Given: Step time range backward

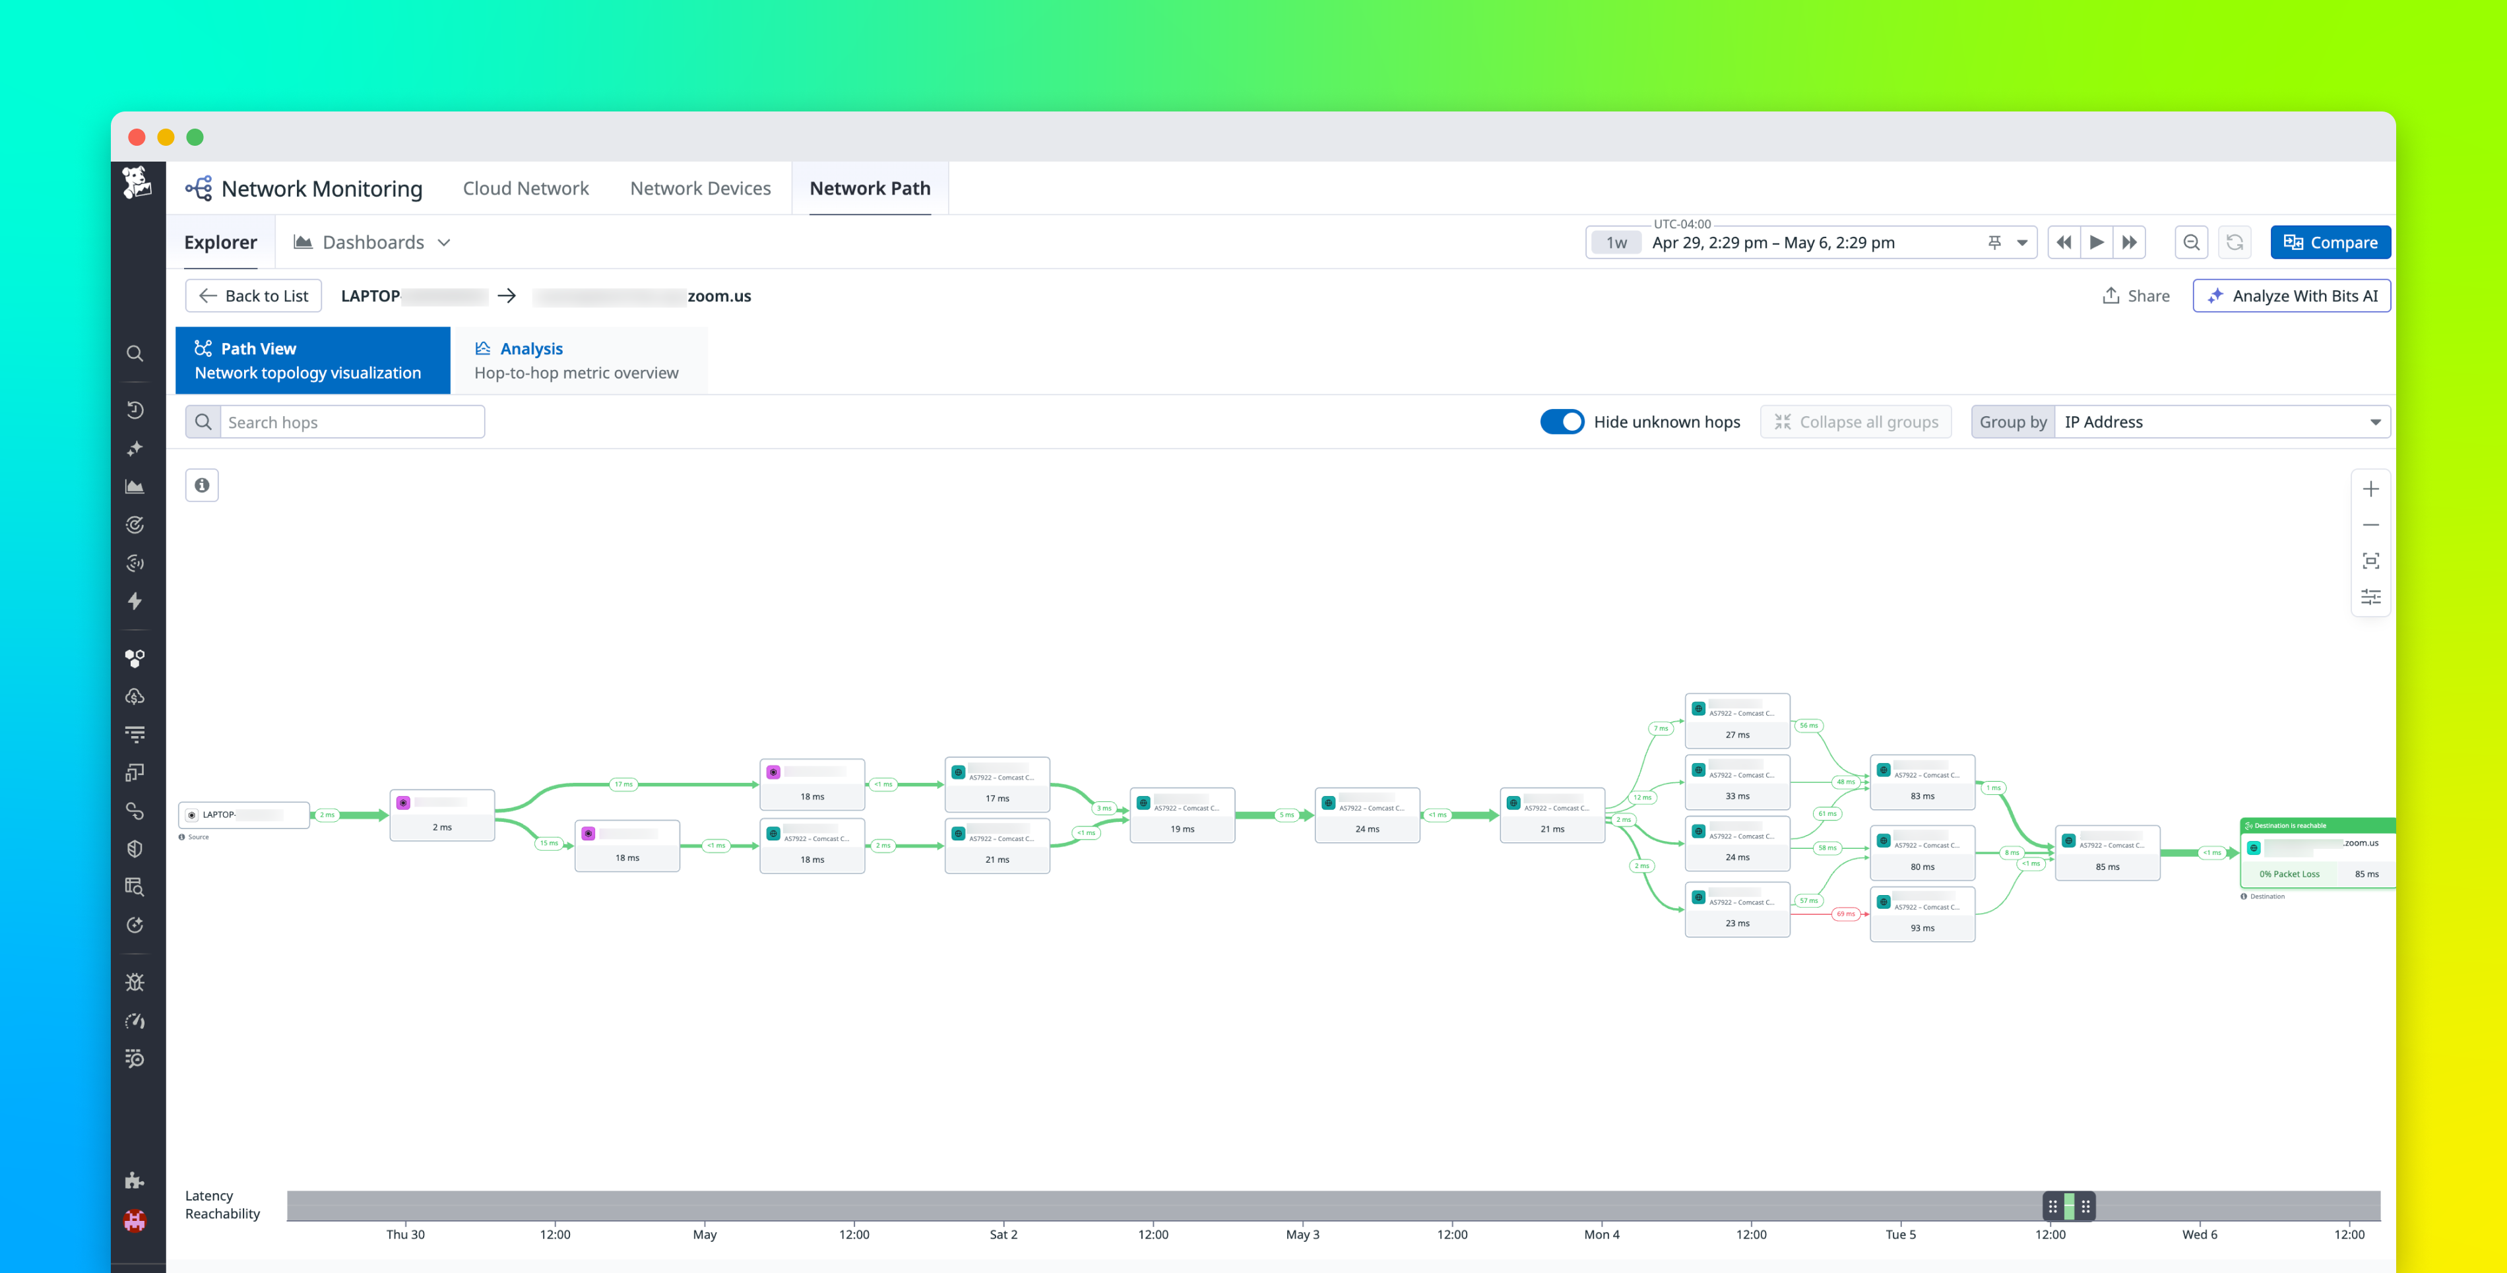Looking at the screenshot, I should 2063,242.
